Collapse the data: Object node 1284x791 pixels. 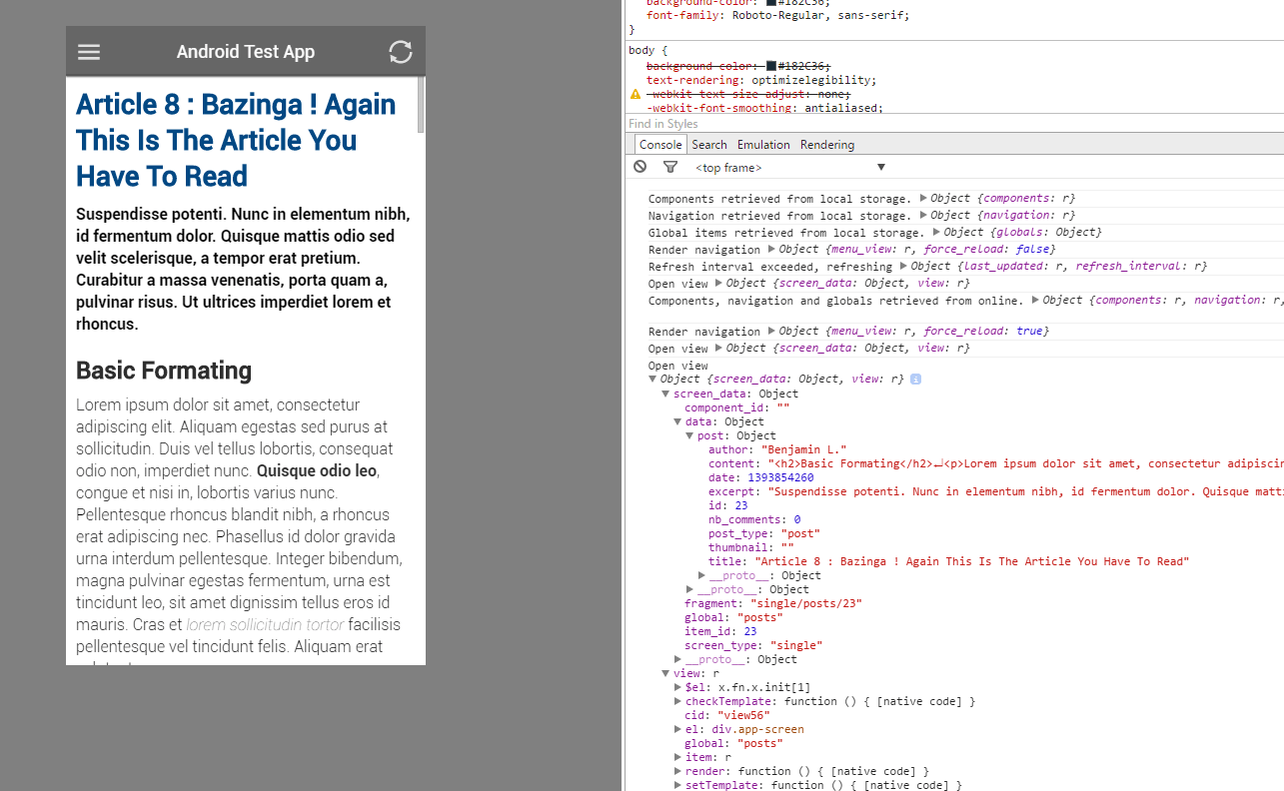click(x=677, y=421)
